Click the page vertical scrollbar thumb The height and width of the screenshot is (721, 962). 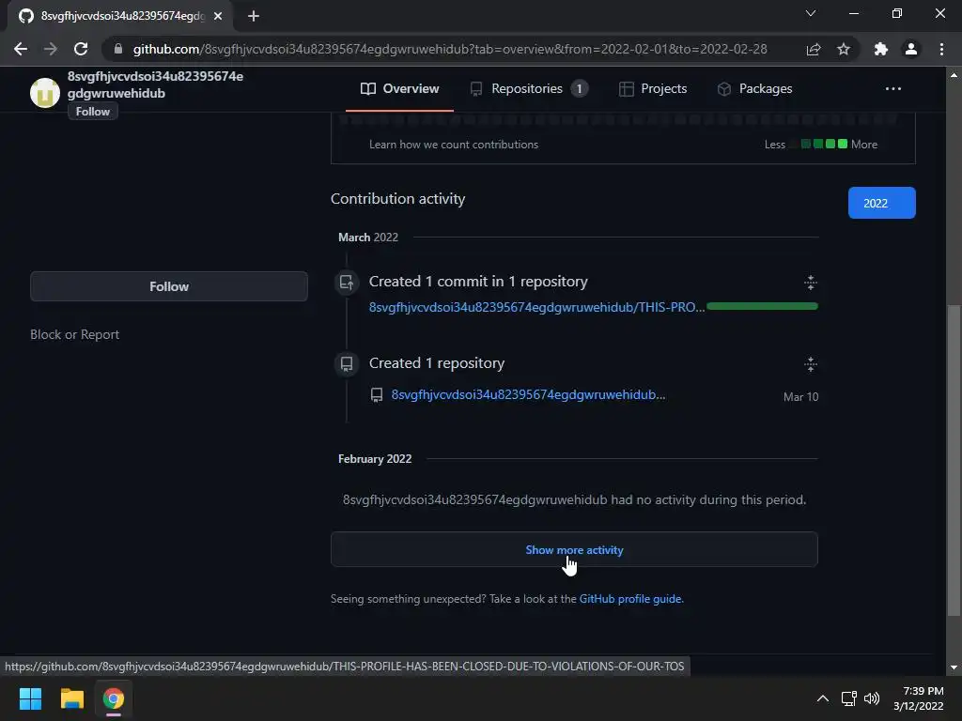tap(954, 460)
